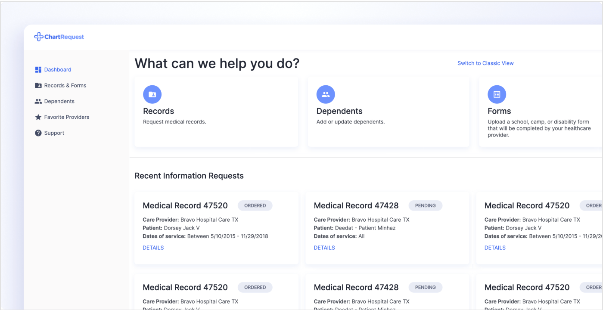Click the Records card heading
Image resolution: width=603 pixels, height=310 pixels.
tap(159, 111)
